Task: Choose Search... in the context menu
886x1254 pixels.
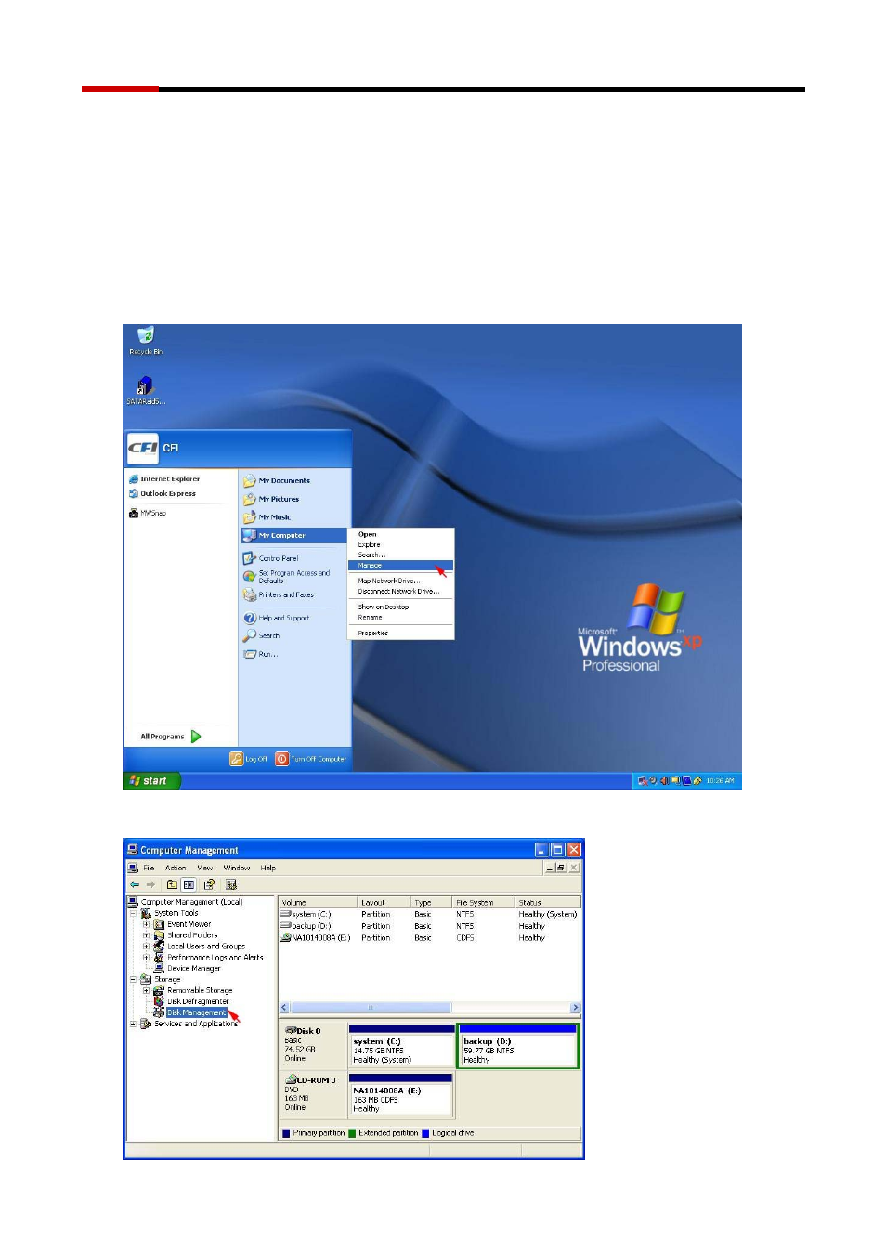Action: (371, 555)
